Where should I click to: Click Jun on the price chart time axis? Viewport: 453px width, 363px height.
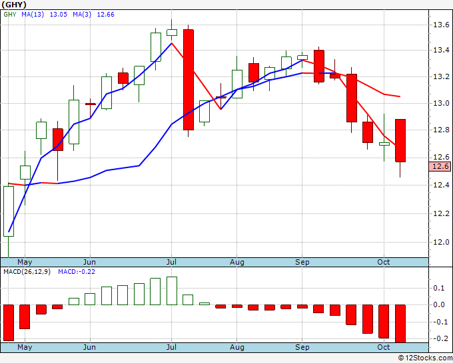pos(89,262)
